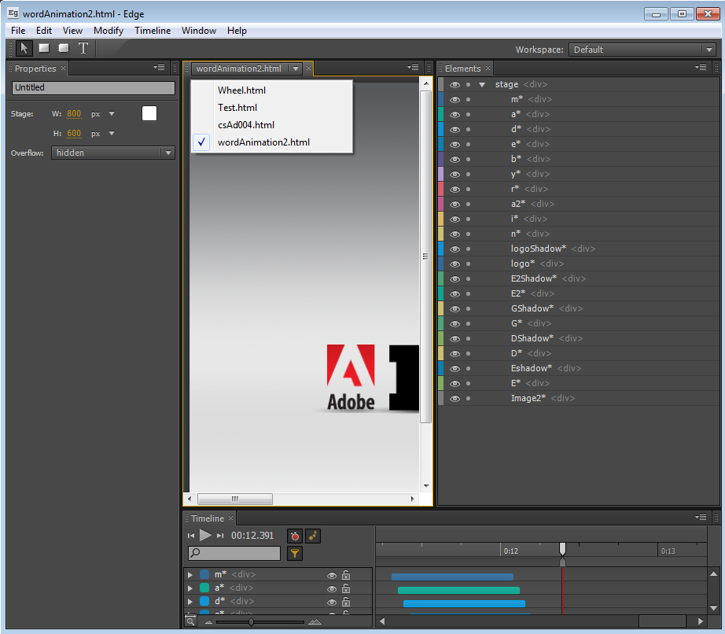Click the stage width value 800
The height and width of the screenshot is (634, 725).
[74, 114]
